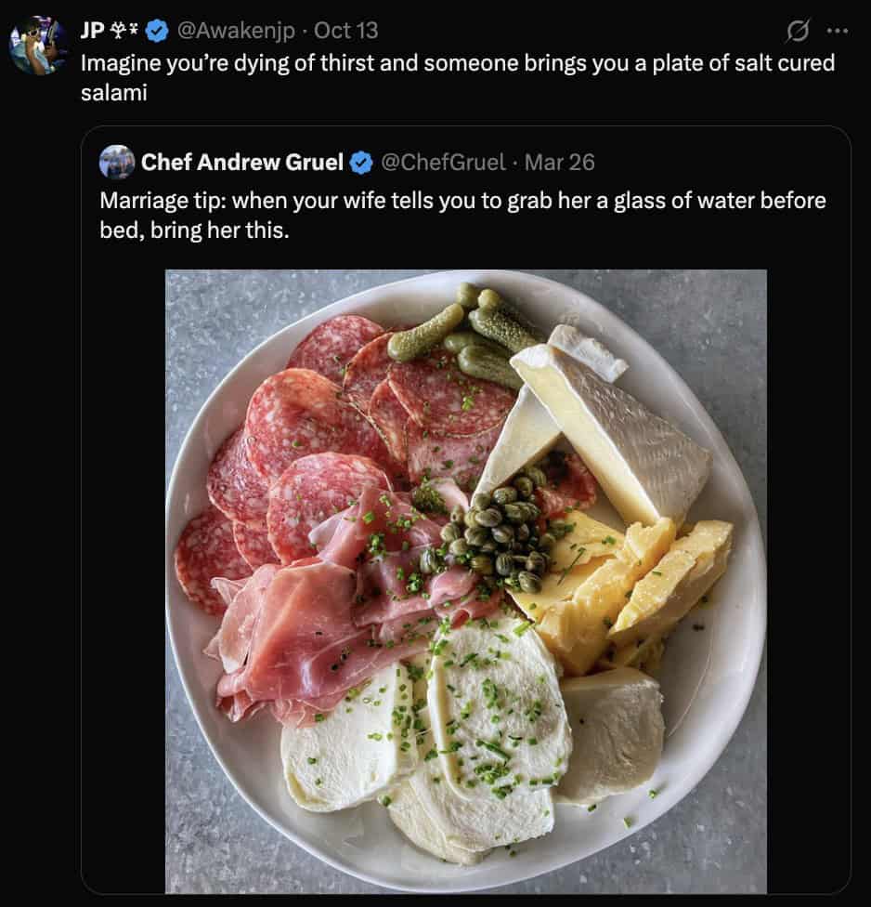871x907 pixels.
Task: Open the Grok explain icon on JP's post
Action: click(798, 31)
